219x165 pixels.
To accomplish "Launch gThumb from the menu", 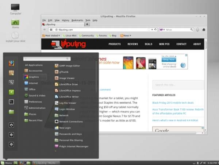I will [x=62, y=72].
